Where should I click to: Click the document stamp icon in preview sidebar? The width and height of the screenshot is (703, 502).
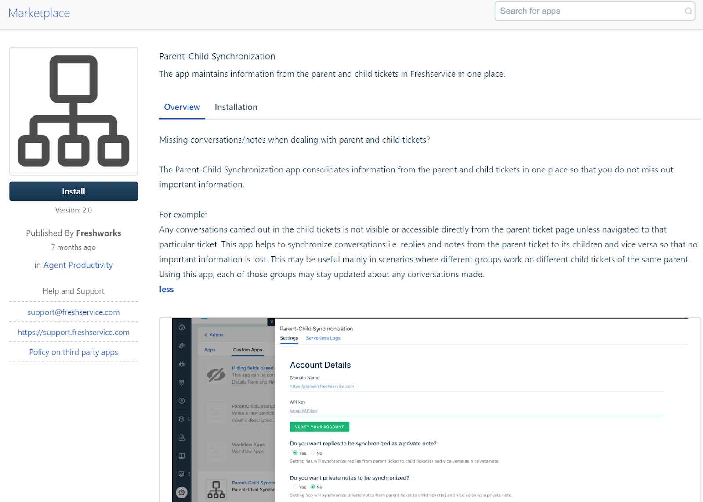point(181,437)
